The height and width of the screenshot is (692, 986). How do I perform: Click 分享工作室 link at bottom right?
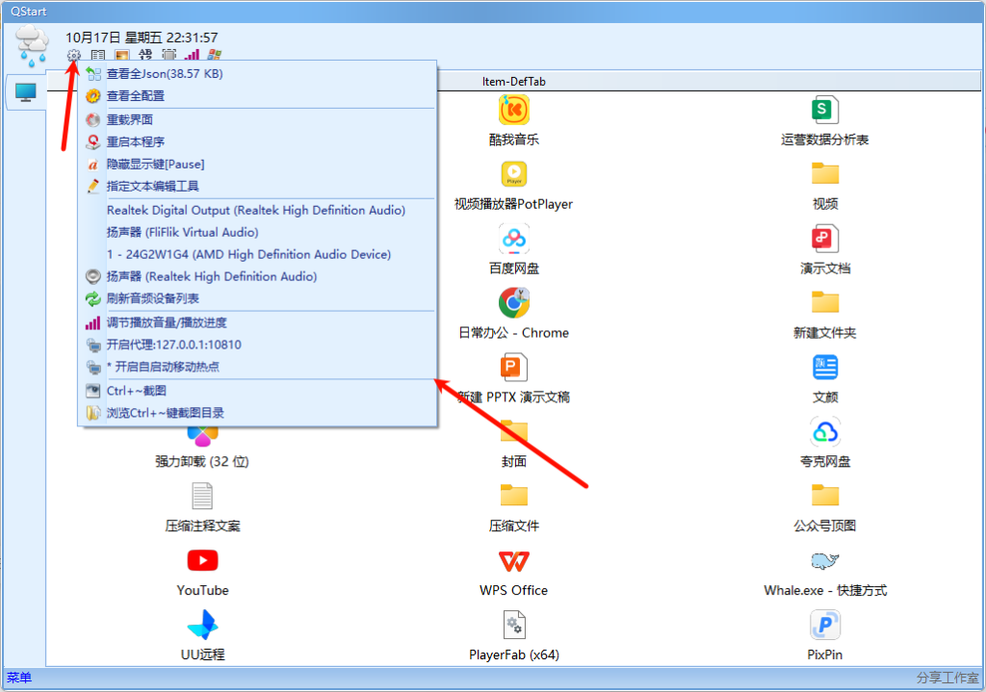pos(947,678)
